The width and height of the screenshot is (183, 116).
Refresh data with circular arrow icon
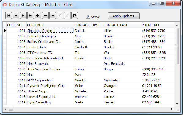(75, 16)
